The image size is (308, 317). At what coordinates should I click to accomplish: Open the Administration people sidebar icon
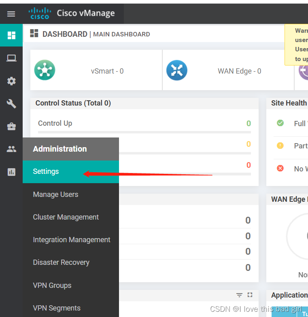point(11,149)
